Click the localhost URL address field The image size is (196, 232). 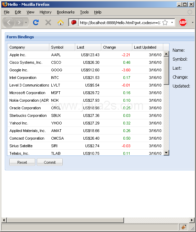120,23
